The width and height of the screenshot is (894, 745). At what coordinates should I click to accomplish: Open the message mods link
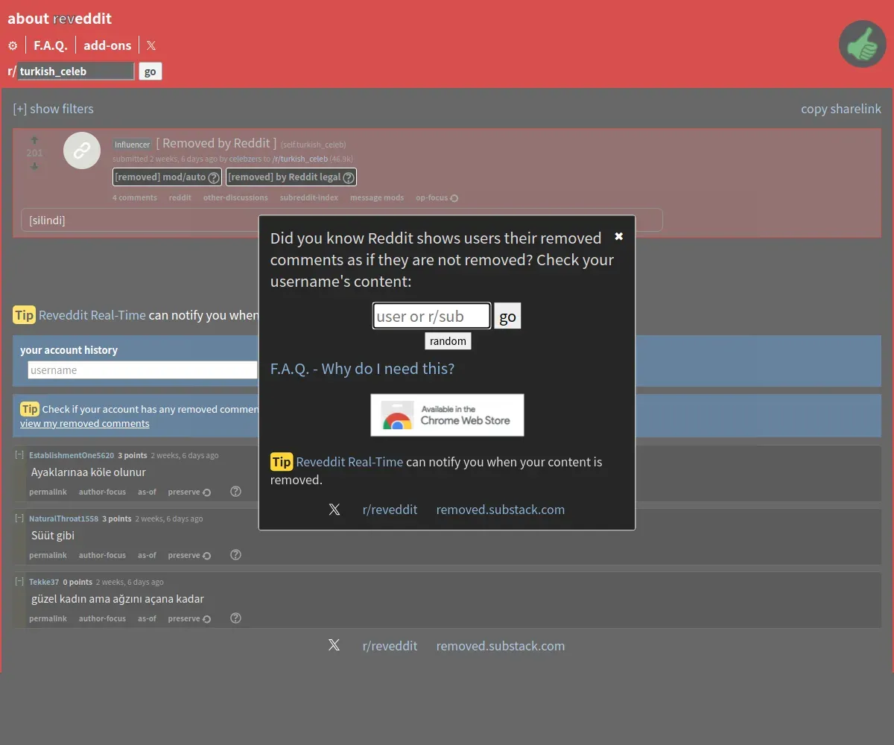[377, 197]
